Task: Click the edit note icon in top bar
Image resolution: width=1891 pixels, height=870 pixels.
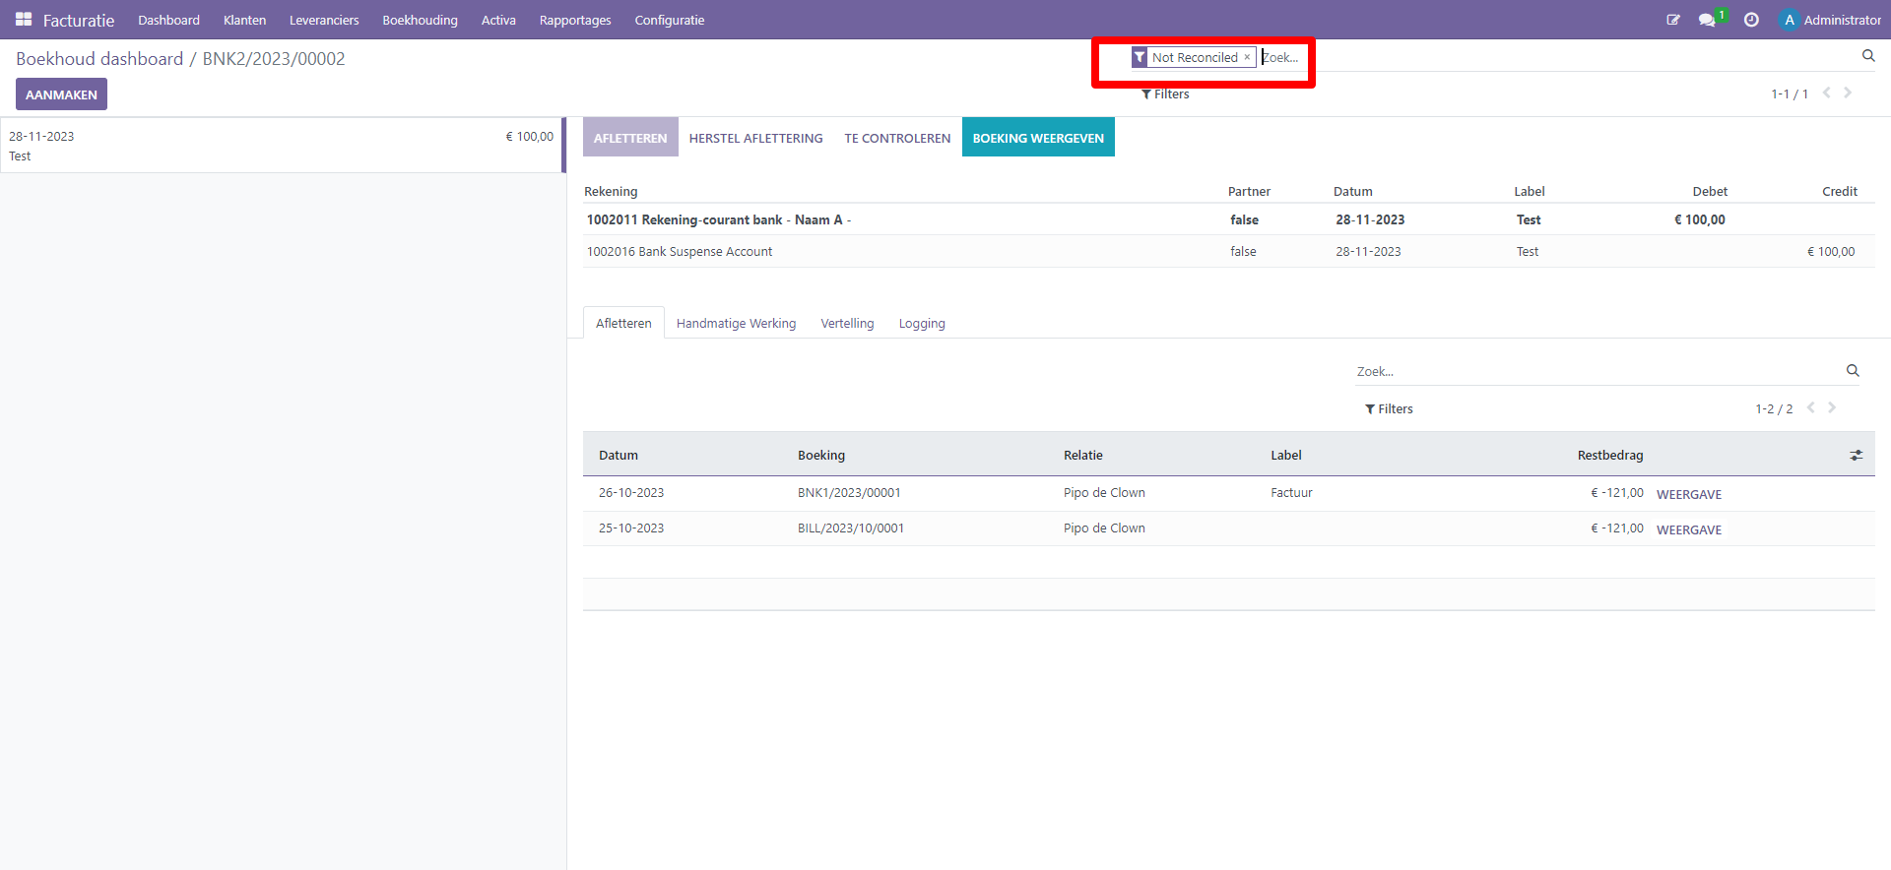Action: (1672, 20)
